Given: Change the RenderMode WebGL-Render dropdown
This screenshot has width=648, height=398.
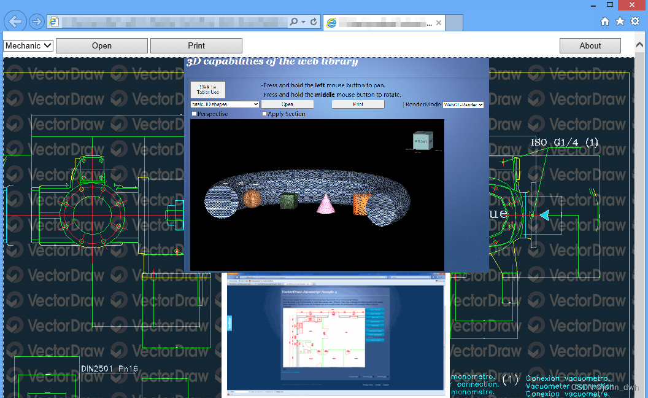Looking at the screenshot, I should click(463, 104).
